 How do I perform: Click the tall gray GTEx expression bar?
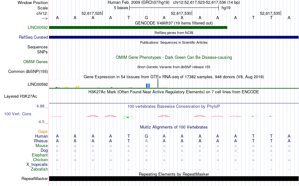(x=158, y=83)
